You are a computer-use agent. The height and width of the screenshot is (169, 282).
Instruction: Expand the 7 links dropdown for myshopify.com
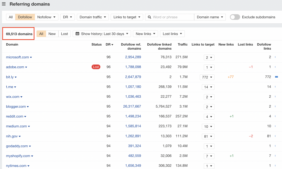tap(209, 156)
